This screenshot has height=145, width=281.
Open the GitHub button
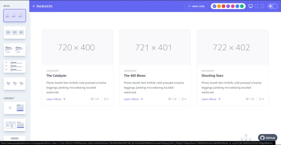[x=267, y=138]
